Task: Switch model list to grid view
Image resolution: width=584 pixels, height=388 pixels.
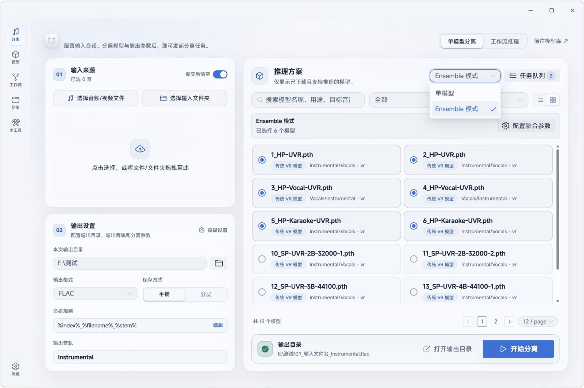Action: tap(553, 100)
